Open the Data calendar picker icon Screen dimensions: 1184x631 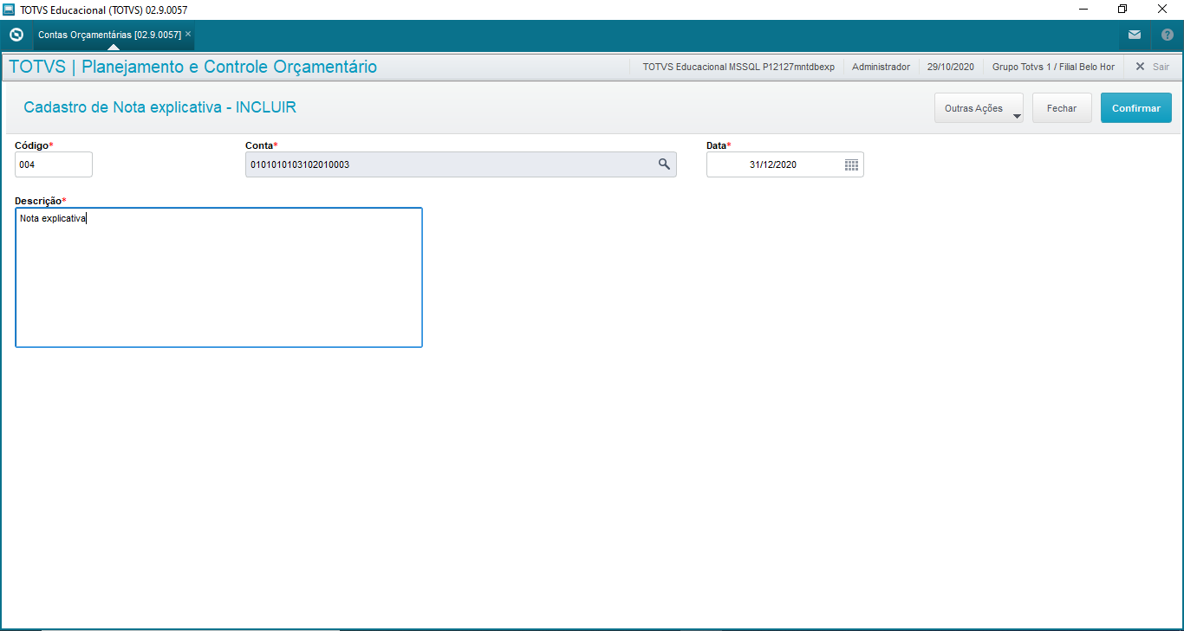pyautogui.click(x=851, y=164)
